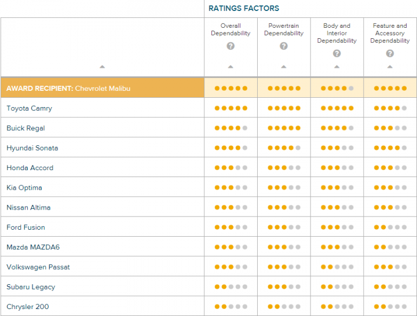
Task: Click Hyundai Sonata Overall Dependability rating dots
Action: click(231, 148)
